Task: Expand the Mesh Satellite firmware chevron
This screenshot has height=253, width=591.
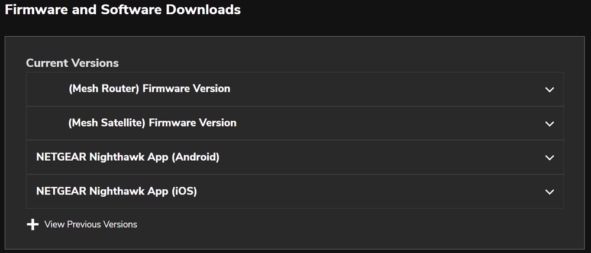Action: [x=550, y=124]
